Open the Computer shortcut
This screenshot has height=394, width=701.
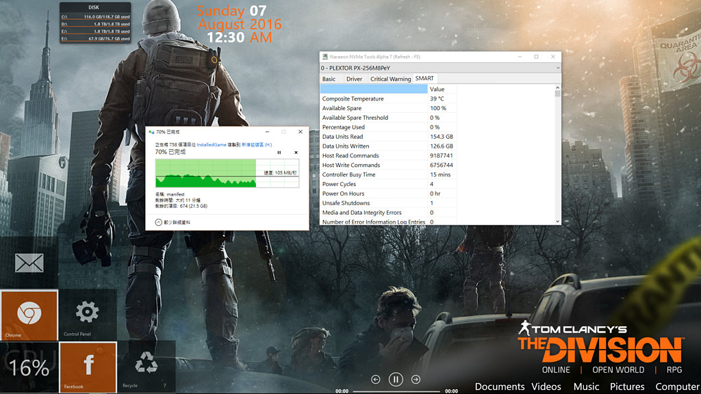(677, 386)
